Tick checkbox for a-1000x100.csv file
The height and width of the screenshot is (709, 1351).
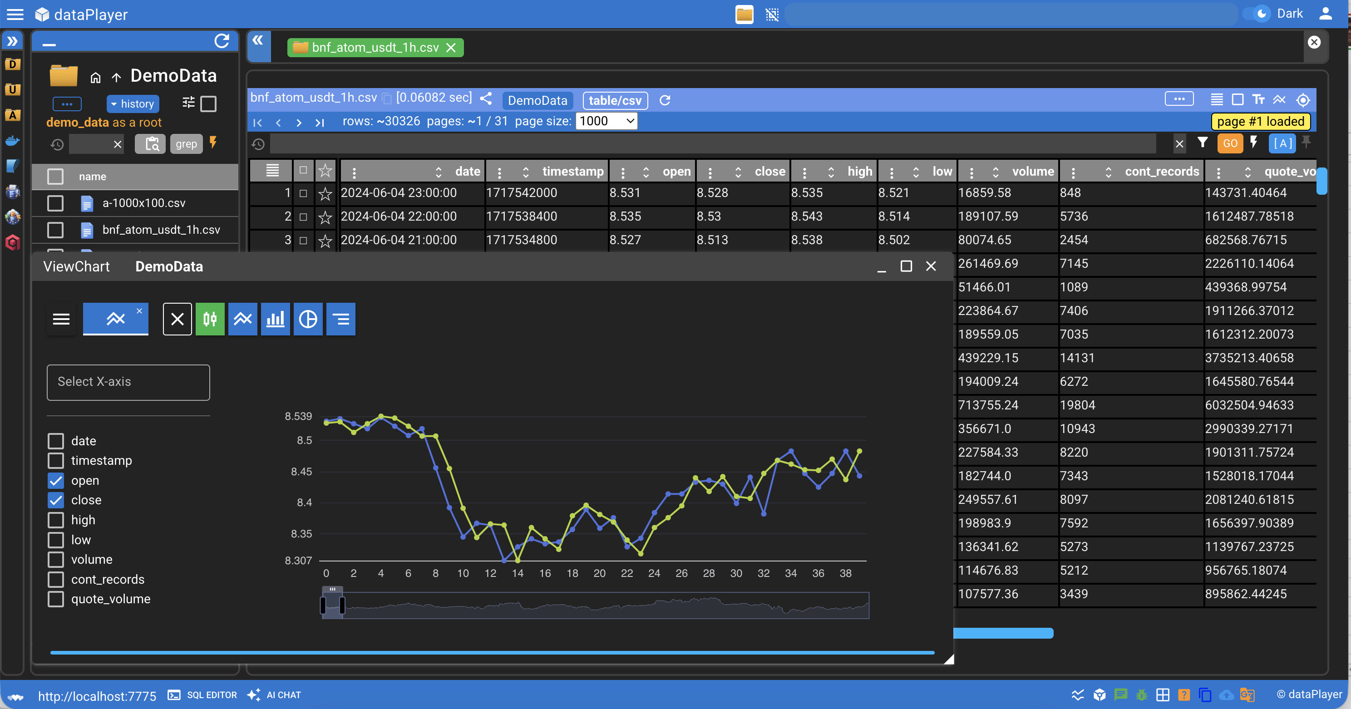point(55,203)
